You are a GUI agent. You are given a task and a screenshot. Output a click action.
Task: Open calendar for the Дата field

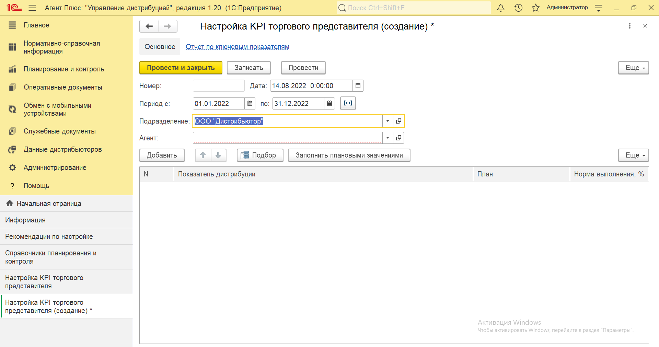click(x=358, y=86)
